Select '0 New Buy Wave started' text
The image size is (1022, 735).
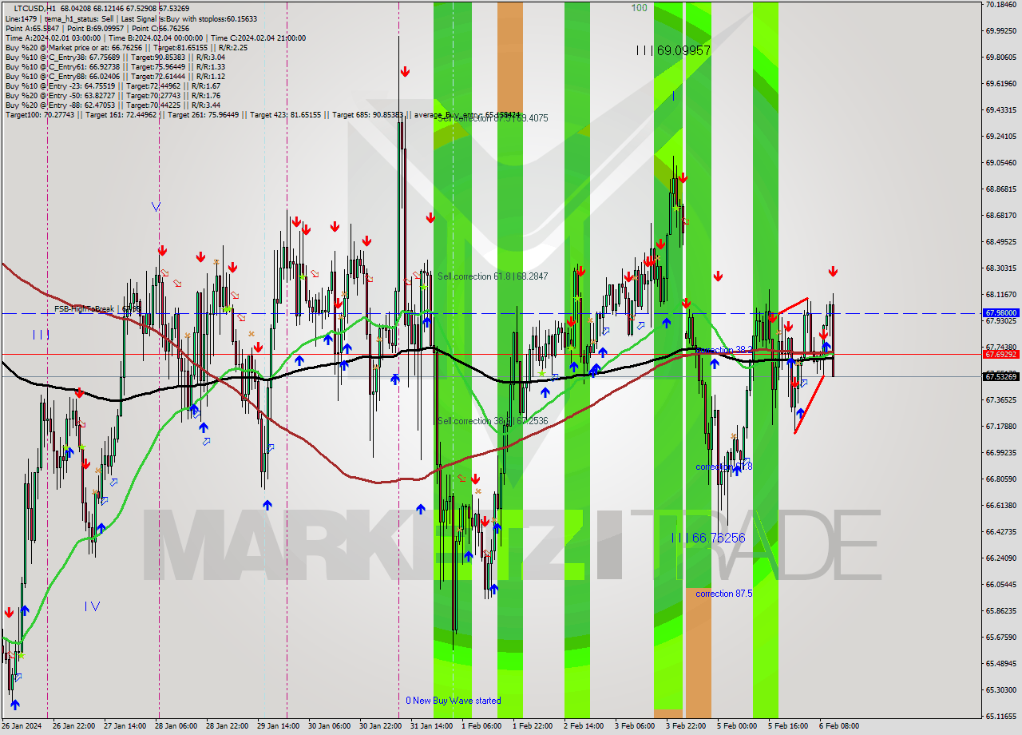click(x=454, y=701)
